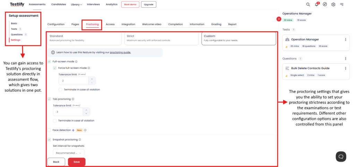This screenshot has width=355, height=167.
Task: Increase the tab proctoring tolerance limit
Action: (86, 110)
